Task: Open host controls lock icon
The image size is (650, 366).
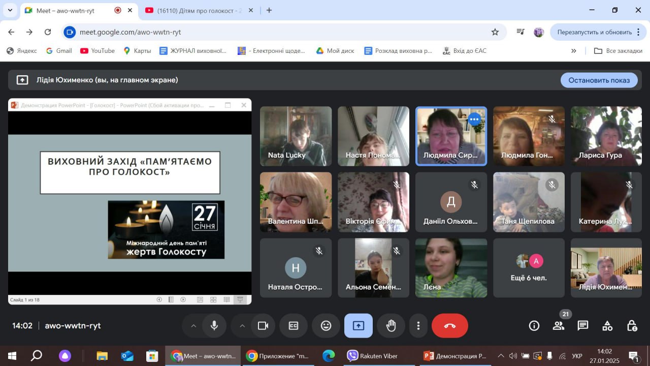Action: click(631, 326)
